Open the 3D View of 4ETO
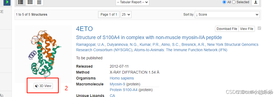 43,86
